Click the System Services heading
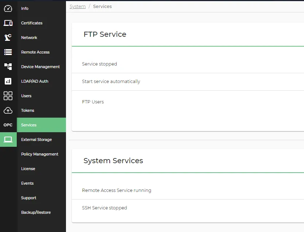This screenshot has height=232, width=304. [x=113, y=161]
